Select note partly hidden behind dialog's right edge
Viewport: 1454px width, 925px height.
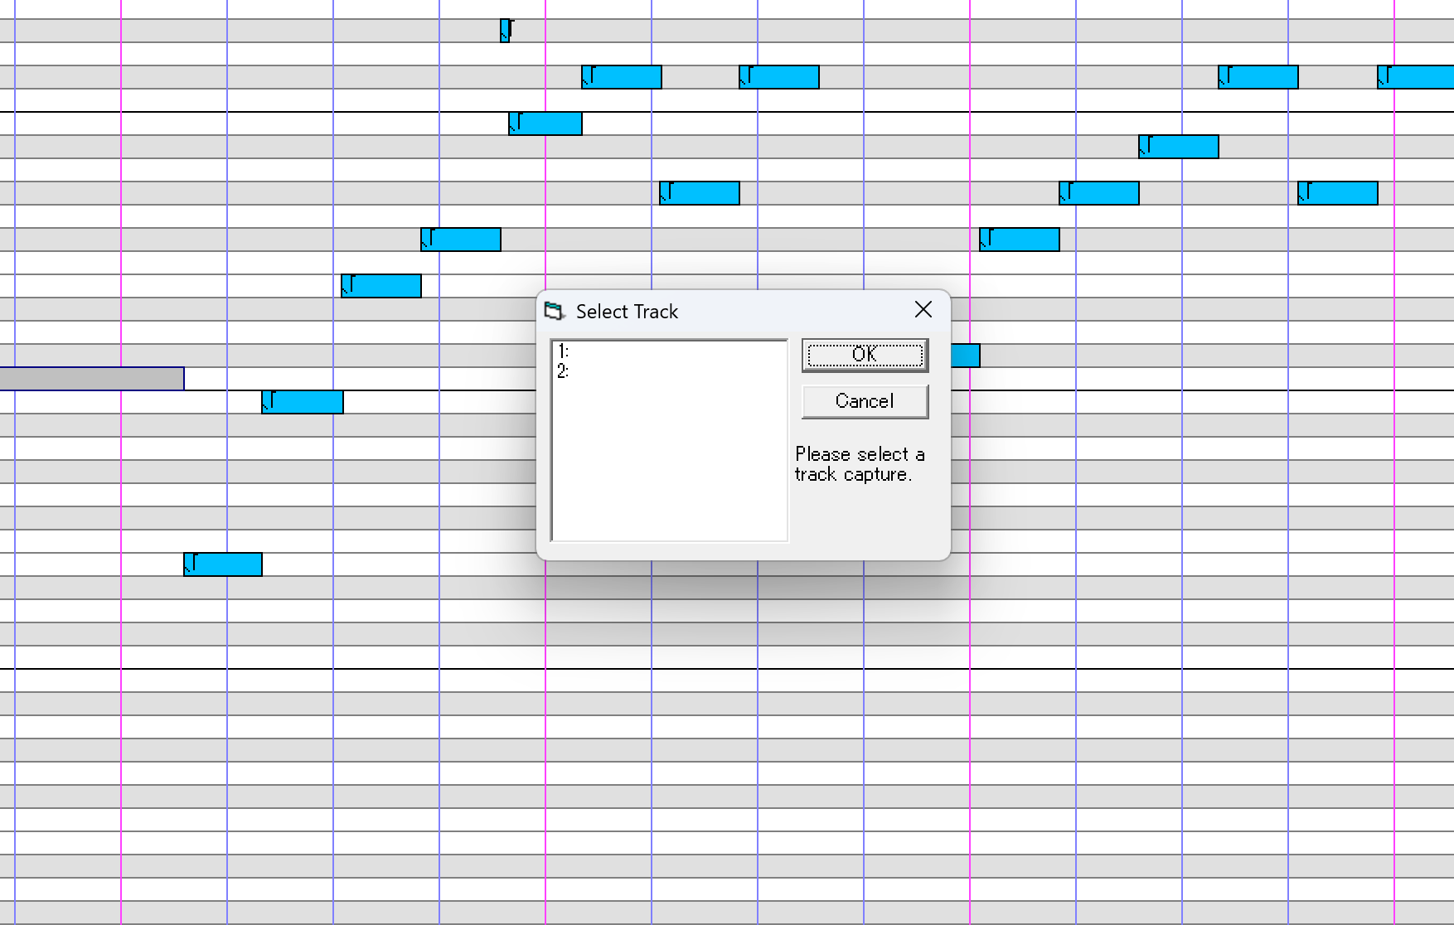(966, 356)
